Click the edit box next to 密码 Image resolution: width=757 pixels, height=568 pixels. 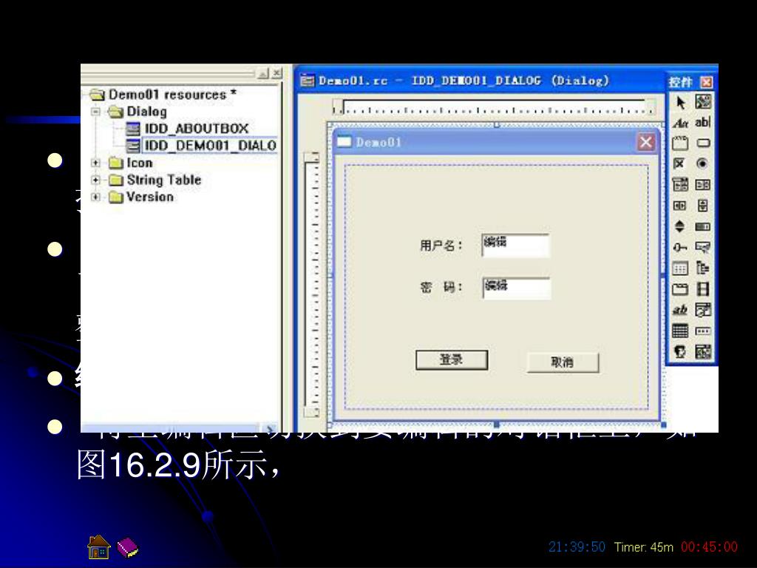(x=517, y=288)
